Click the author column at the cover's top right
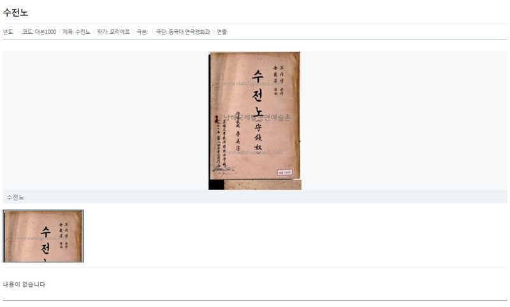The height and width of the screenshot is (307, 510). pos(279,80)
